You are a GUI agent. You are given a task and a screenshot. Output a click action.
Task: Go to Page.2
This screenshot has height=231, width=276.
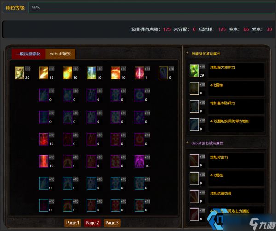(x=92, y=223)
